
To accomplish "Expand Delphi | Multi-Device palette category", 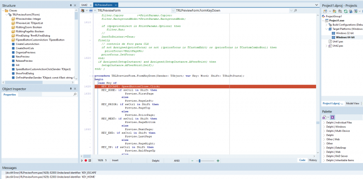I will pyautogui.click(x=324, y=131).
